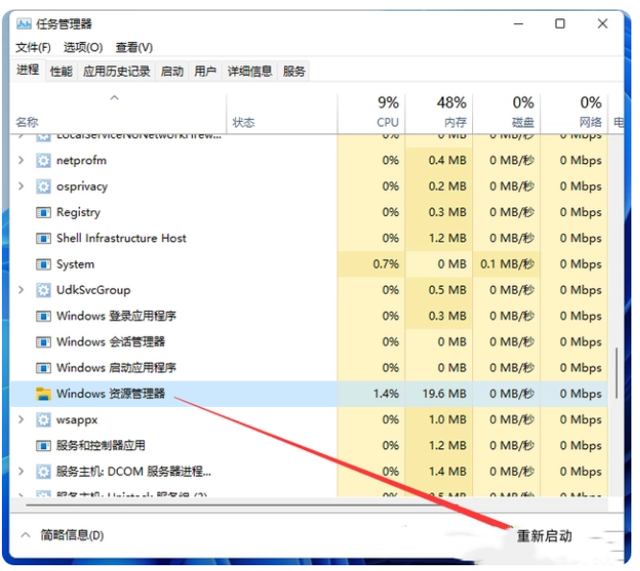Click the UdkSvcGroup gear icon
The height and width of the screenshot is (571, 640).
click(x=43, y=290)
